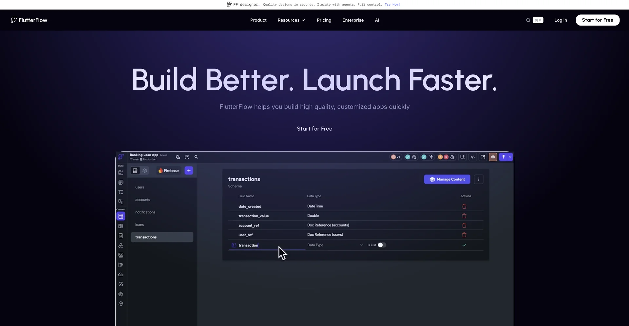The width and height of the screenshot is (629, 326).
Task: Click the hero Start for Free link
Action: [314, 129]
